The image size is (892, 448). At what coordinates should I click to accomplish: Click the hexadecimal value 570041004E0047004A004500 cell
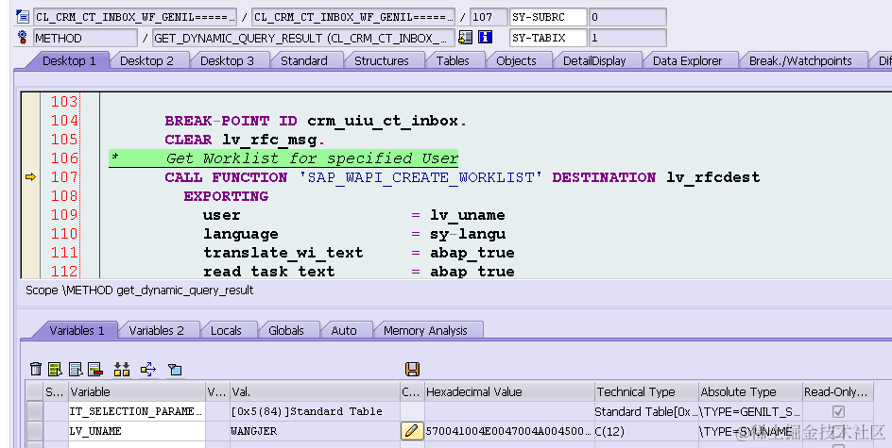508,431
